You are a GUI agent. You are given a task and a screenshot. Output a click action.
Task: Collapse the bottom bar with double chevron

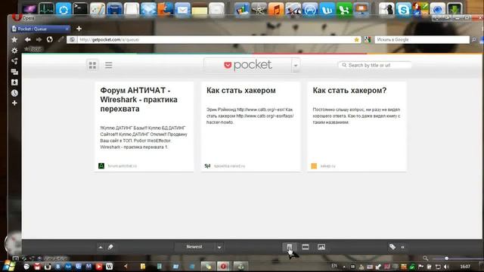402,247
